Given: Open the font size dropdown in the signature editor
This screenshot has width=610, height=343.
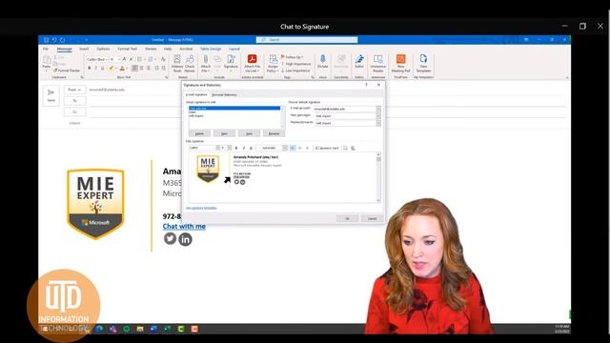Looking at the screenshot, I should 230,148.
